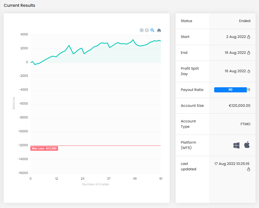Select the Windows platform icon
259x208 pixels.
236,145
